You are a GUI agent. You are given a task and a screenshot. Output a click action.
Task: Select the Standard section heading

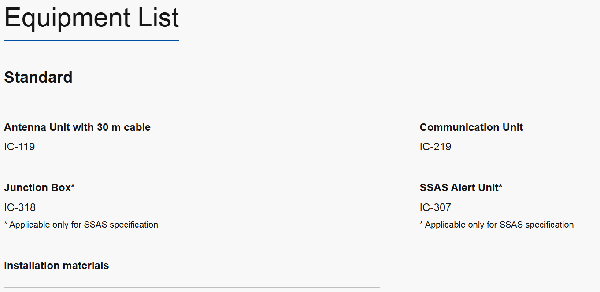coord(38,78)
